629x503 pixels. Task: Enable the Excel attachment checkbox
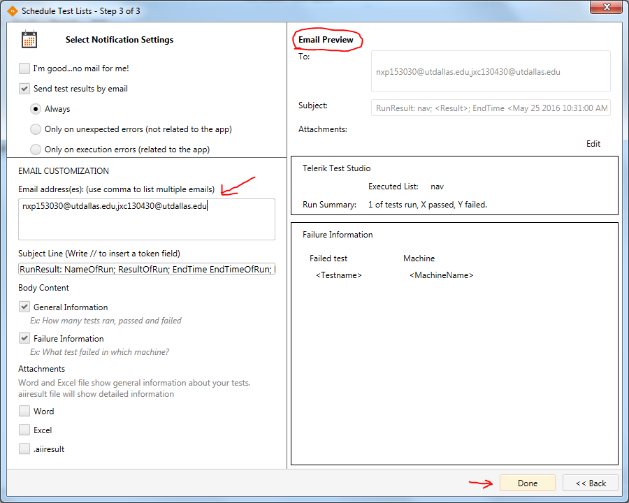[25, 430]
